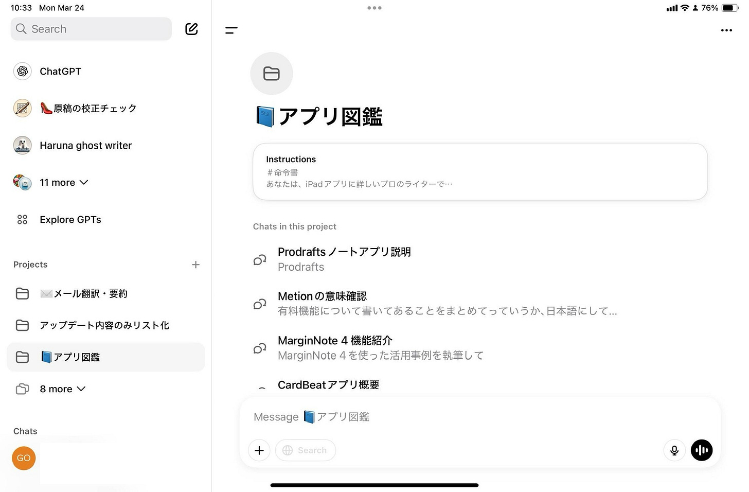Screen dimensions: 749x492
Task: Tap the three-dot multitasking control at top center
Action: pos(374,8)
